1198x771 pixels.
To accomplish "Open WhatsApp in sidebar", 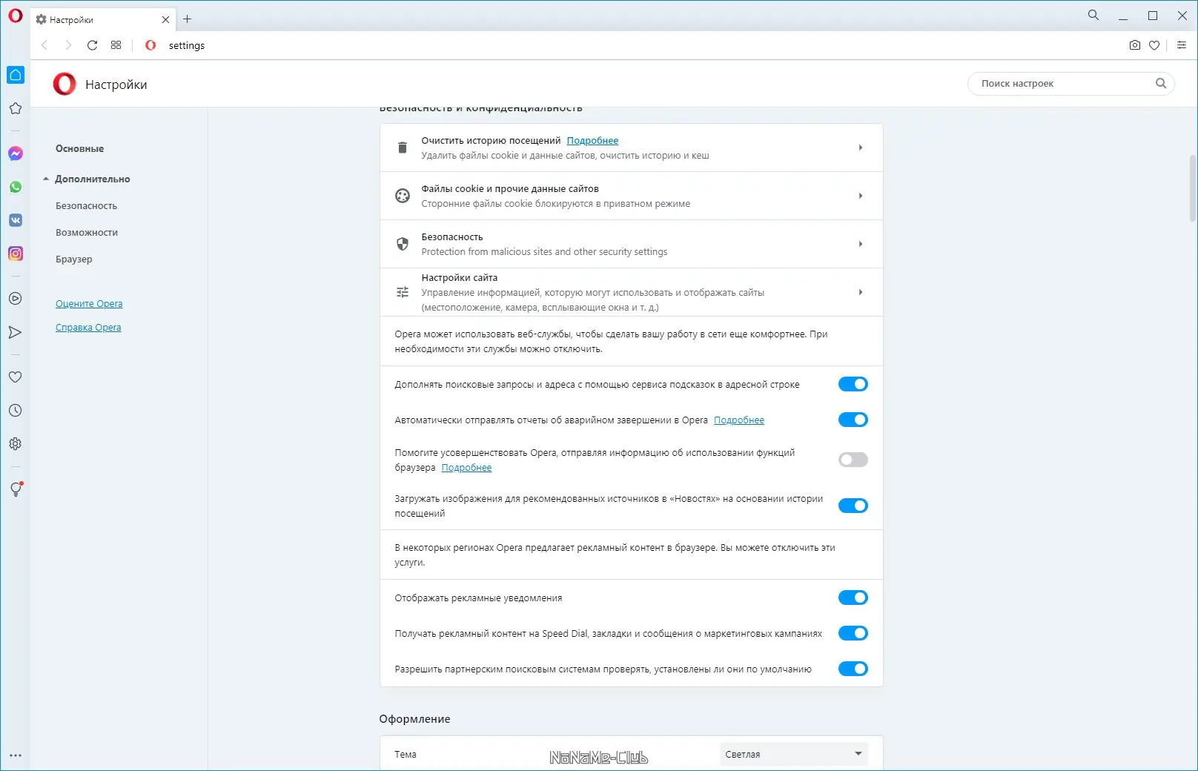I will click(16, 187).
